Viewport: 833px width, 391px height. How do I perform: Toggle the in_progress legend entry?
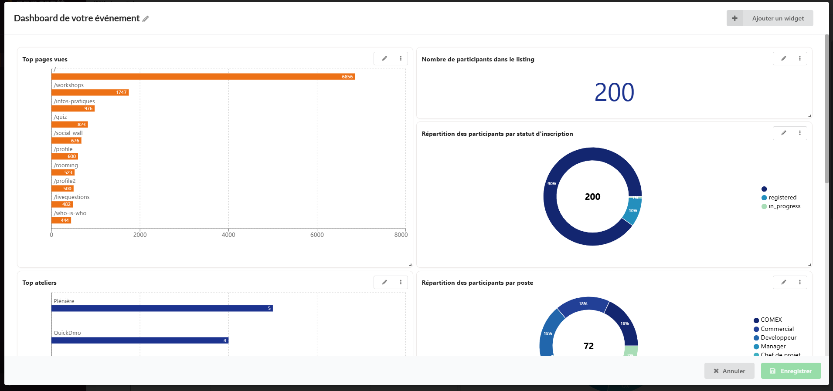pyautogui.click(x=784, y=206)
